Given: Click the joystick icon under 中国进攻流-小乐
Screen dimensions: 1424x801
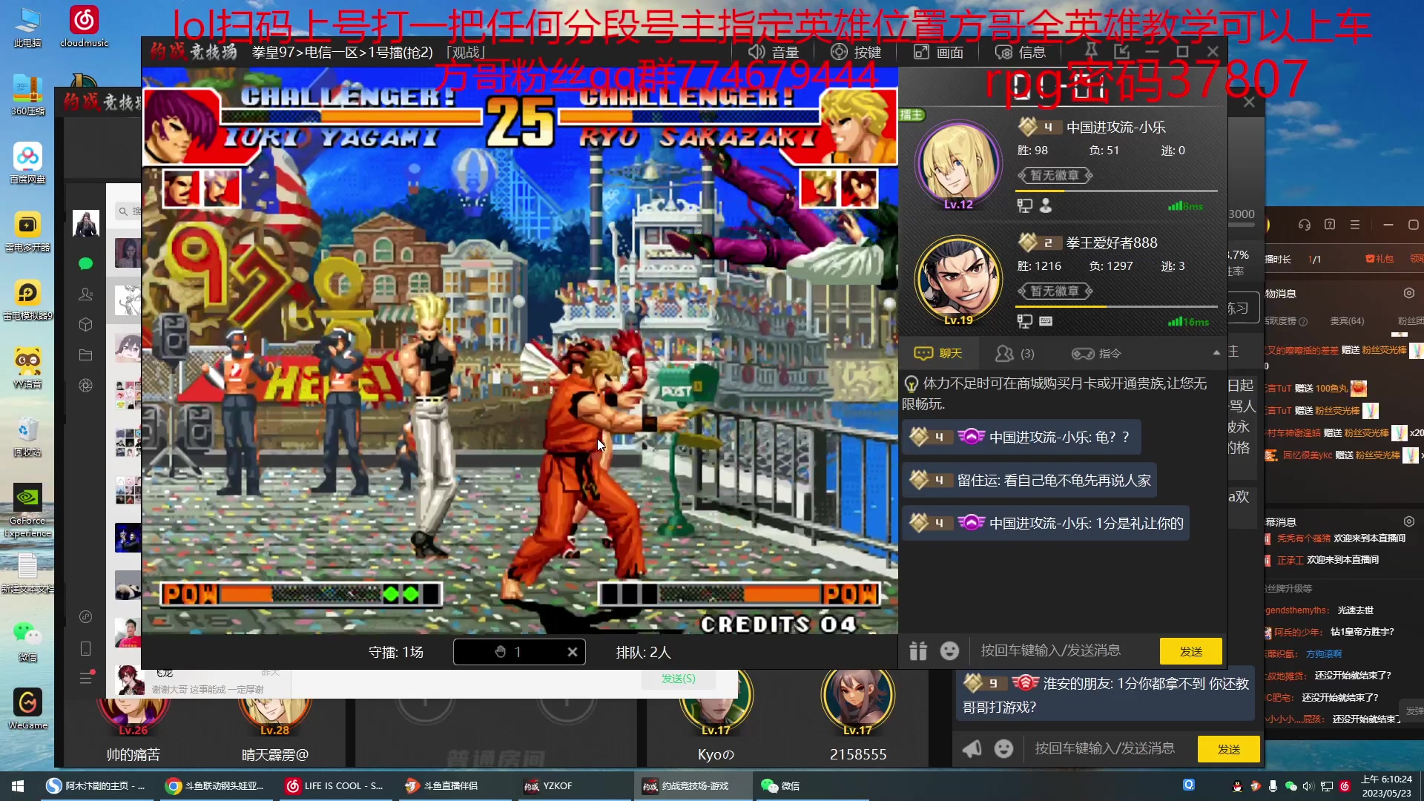Looking at the screenshot, I should pyautogui.click(x=1046, y=205).
